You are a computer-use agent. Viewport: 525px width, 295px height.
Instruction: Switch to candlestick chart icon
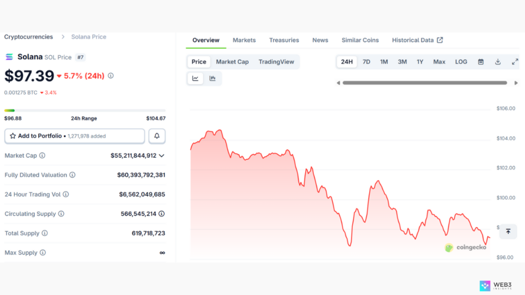point(212,78)
